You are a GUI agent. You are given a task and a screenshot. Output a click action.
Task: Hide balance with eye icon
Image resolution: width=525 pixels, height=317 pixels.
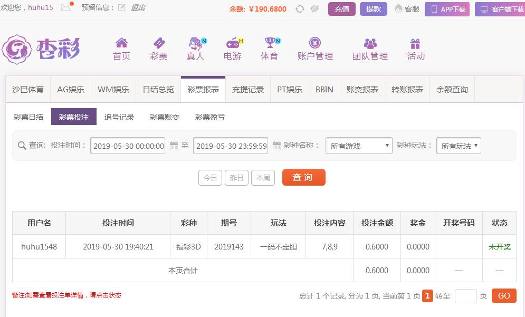pos(314,9)
